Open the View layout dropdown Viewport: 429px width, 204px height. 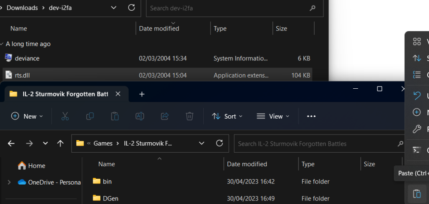coord(273,116)
